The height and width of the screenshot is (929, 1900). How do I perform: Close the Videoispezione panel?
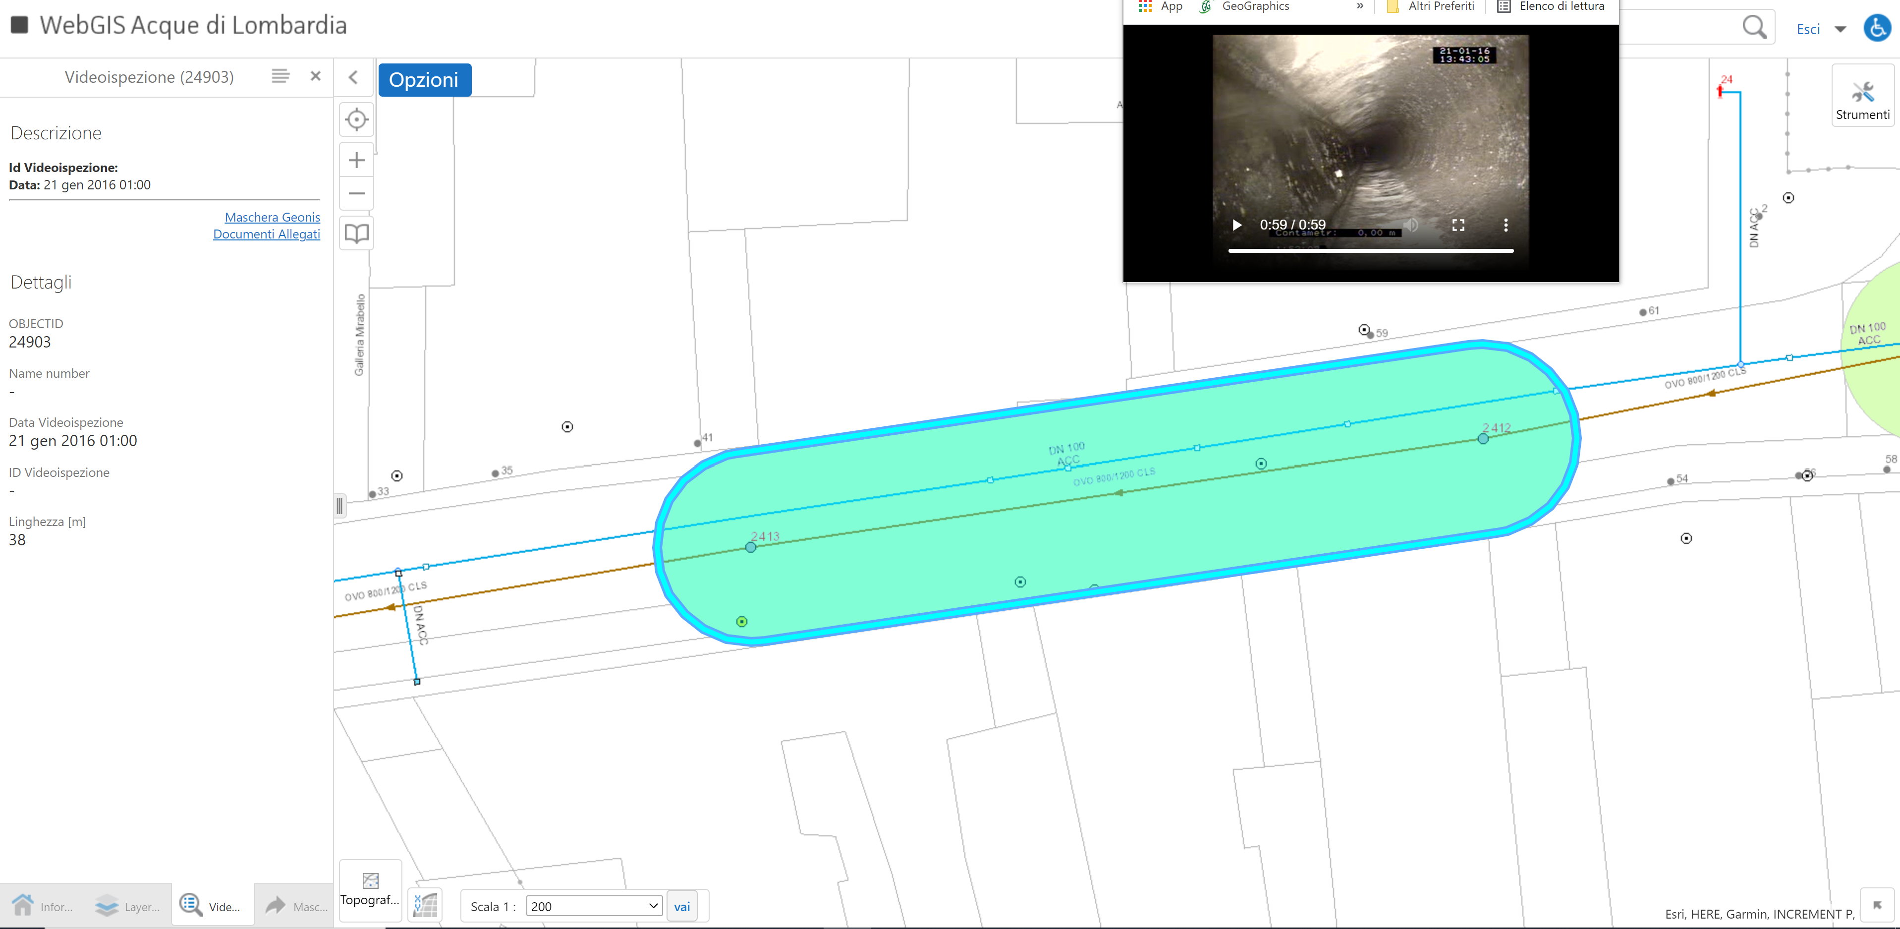(x=316, y=76)
